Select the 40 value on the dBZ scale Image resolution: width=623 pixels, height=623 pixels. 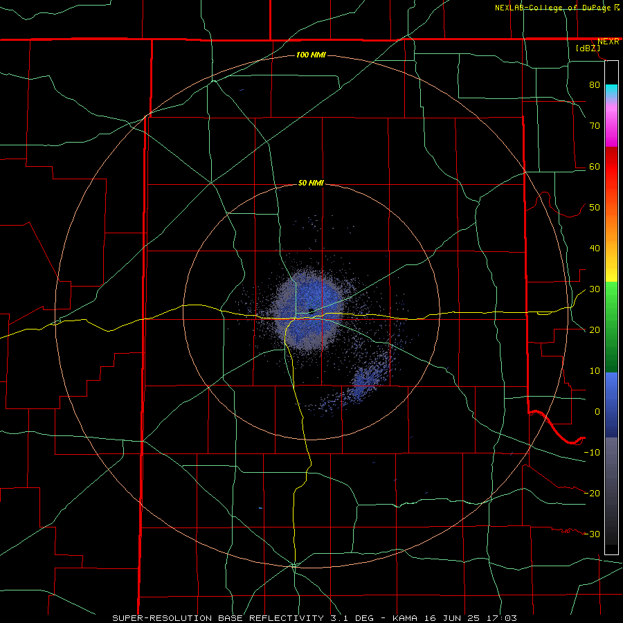pyautogui.click(x=595, y=249)
